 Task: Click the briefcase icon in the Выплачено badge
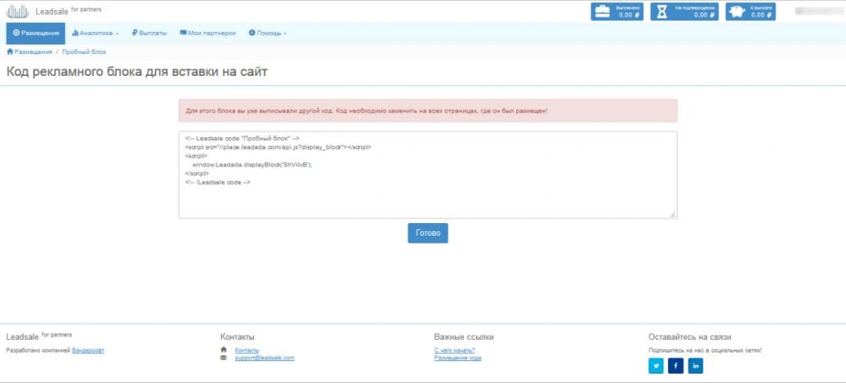pyautogui.click(x=603, y=12)
